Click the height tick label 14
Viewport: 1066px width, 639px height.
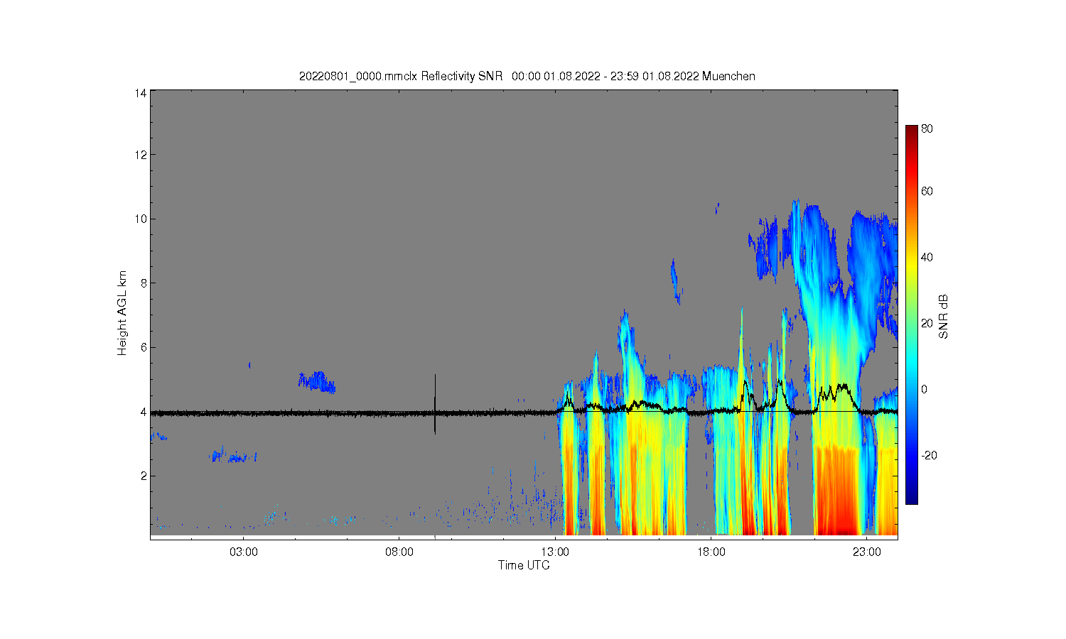tap(141, 93)
